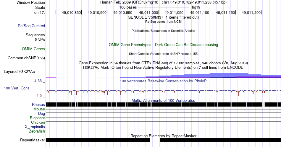Viewport: 281px width, 147px height.
Task: Click the Dog species label
Action: pos(41,114)
